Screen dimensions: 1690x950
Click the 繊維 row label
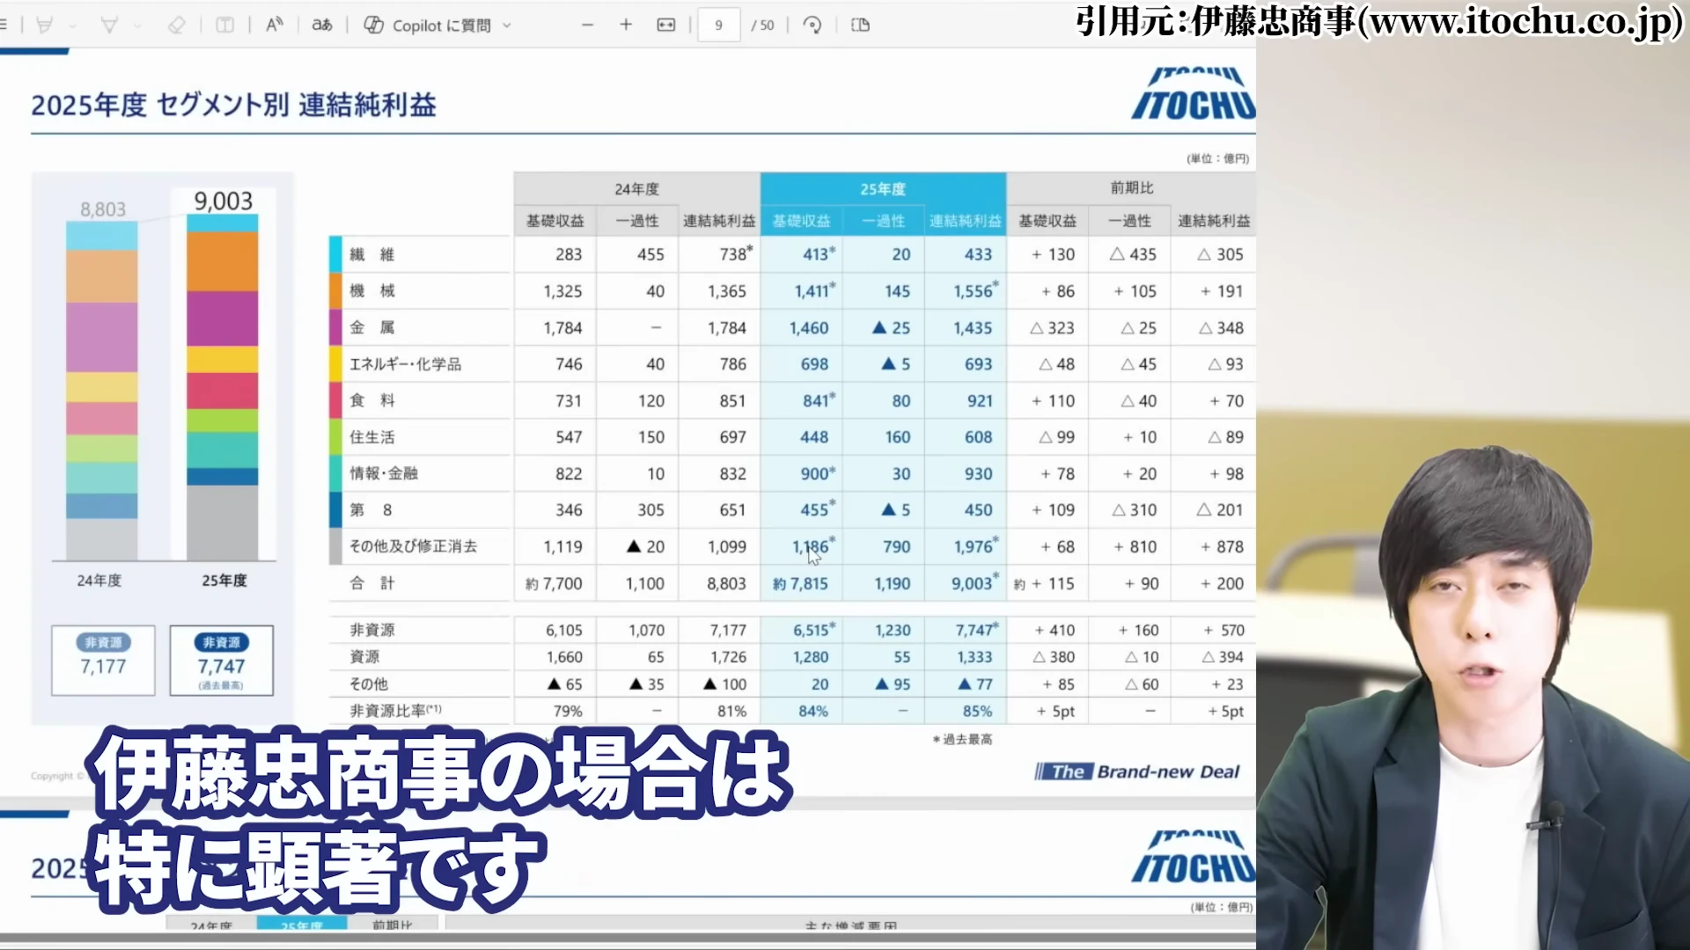[372, 254]
